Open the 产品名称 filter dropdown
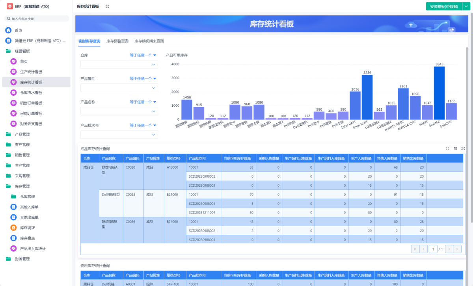The width and height of the screenshot is (473, 286). coord(119,111)
